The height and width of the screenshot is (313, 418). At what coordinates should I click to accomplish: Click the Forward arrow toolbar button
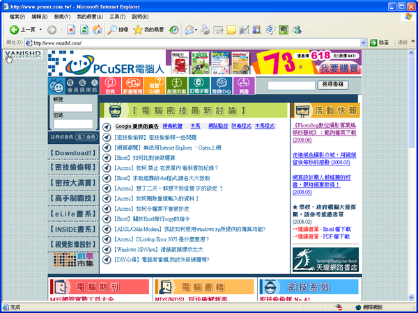52,29
